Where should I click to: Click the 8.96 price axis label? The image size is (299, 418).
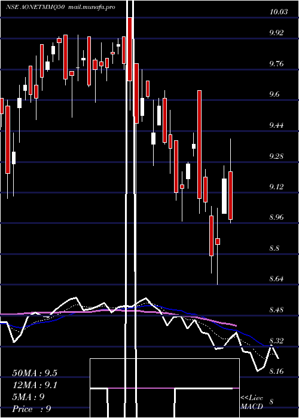pyautogui.click(x=276, y=217)
